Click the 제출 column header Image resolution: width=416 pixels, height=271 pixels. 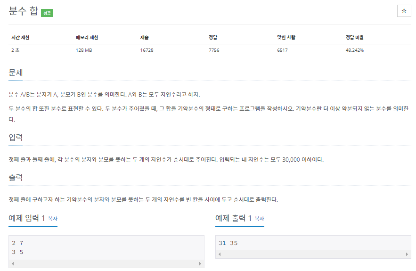pyautogui.click(x=144, y=37)
